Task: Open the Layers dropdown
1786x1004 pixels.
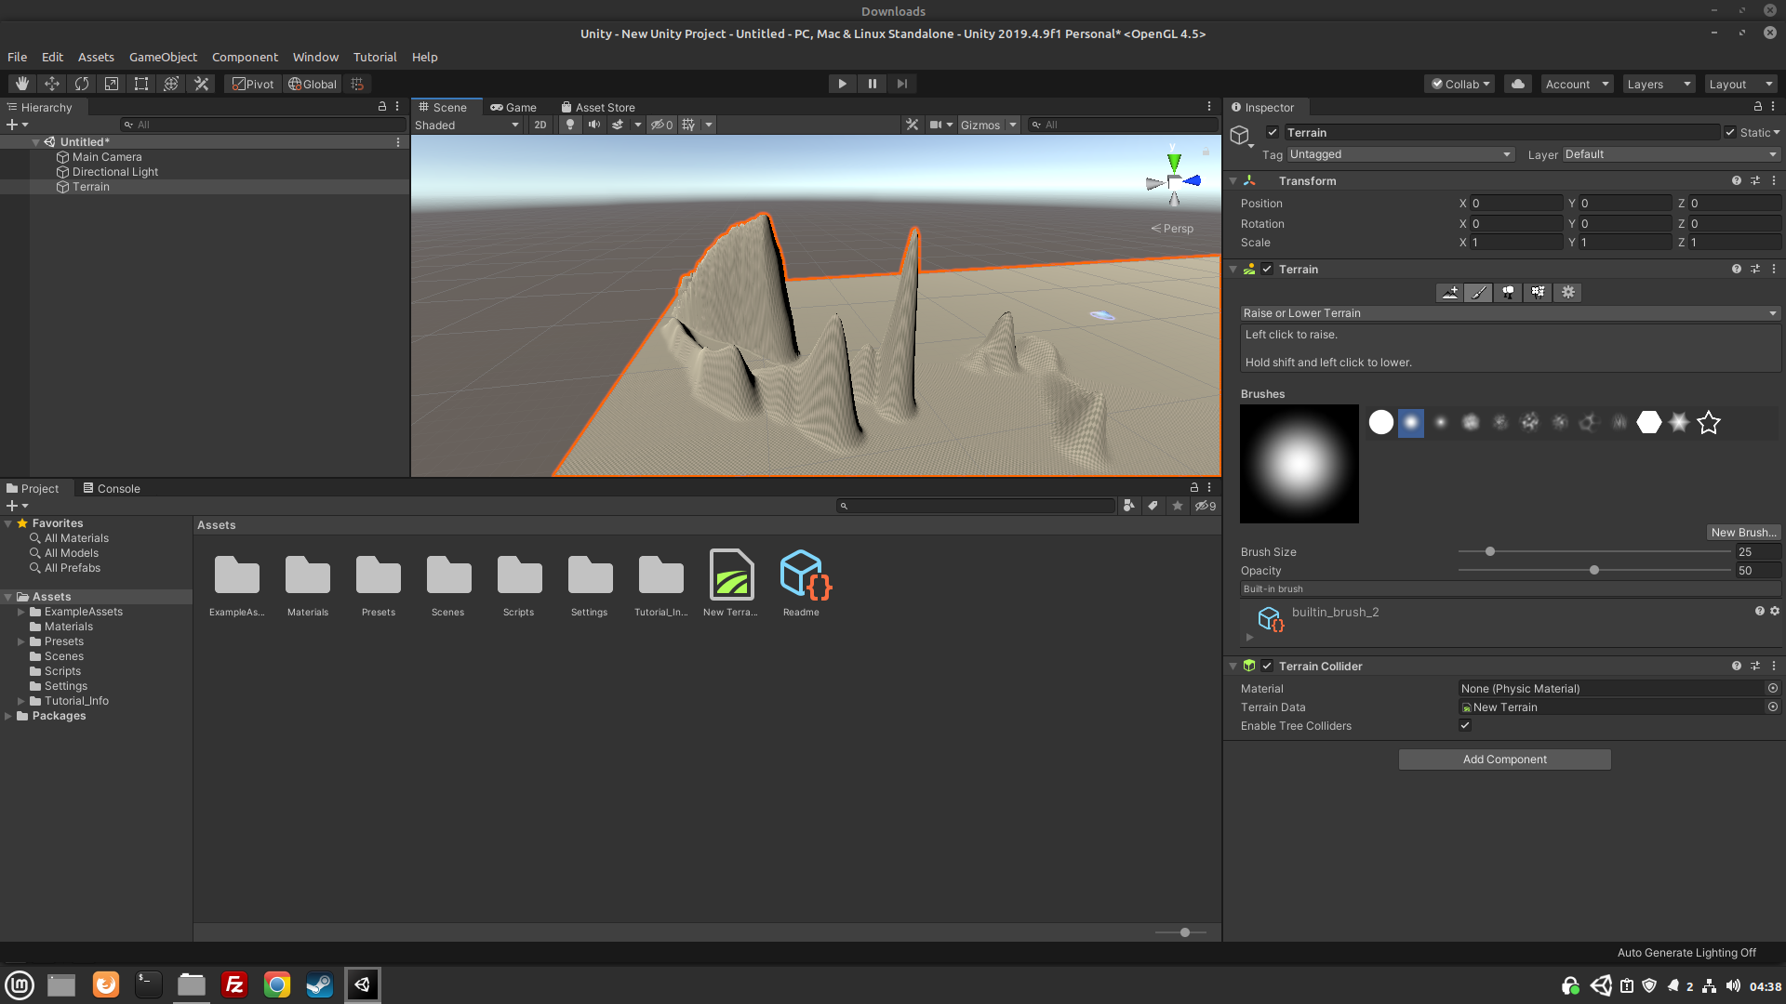Action: [1659, 84]
